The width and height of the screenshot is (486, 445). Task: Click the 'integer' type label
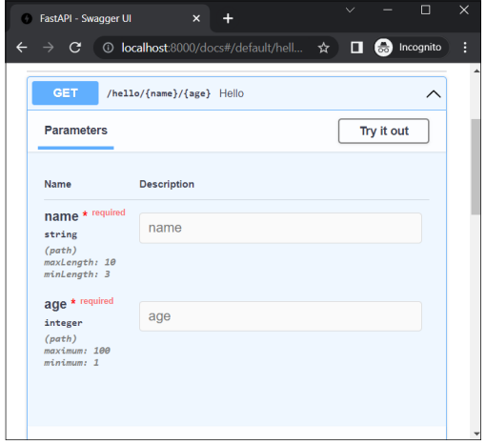pyautogui.click(x=63, y=323)
